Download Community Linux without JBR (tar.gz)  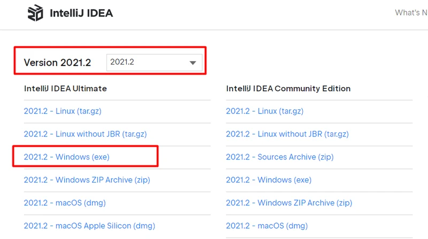(x=287, y=134)
